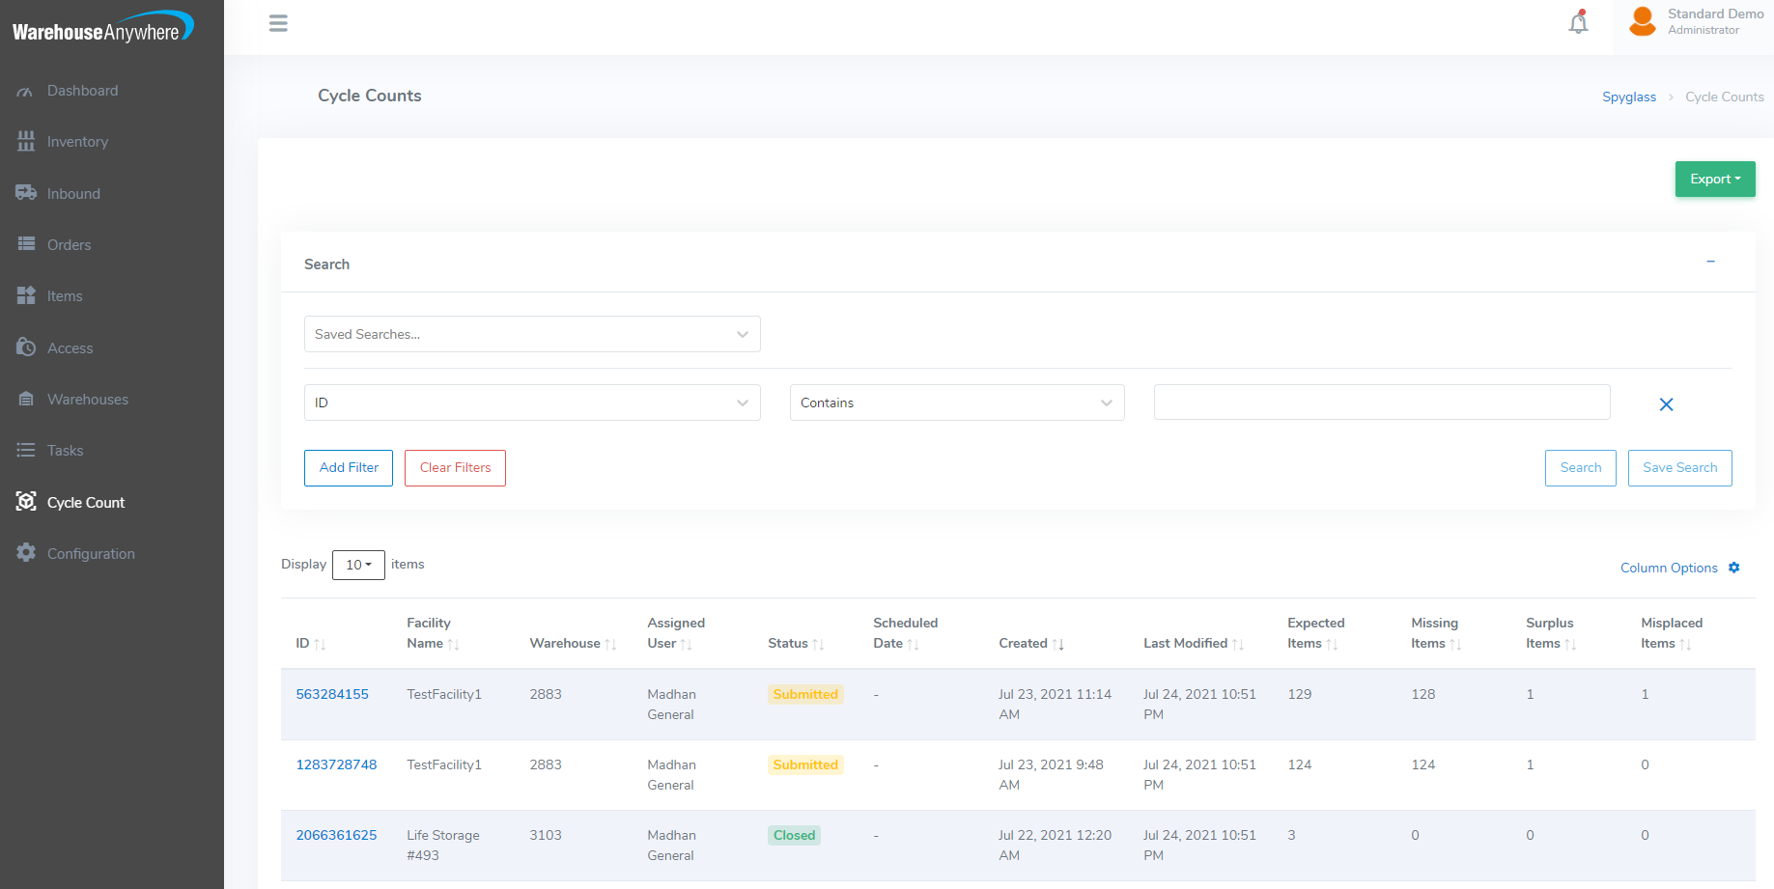Open the Saved Searches dropdown
Viewport: 1774px width, 889px height.
(x=532, y=334)
